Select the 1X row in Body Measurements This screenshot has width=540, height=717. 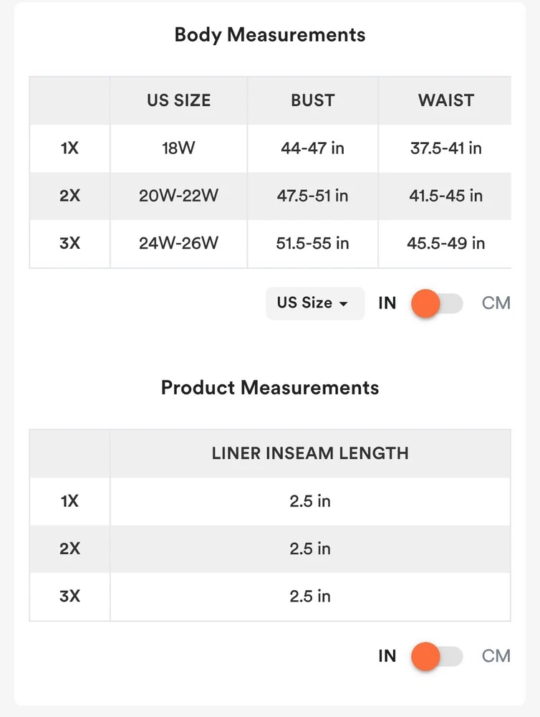(x=69, y=148)
